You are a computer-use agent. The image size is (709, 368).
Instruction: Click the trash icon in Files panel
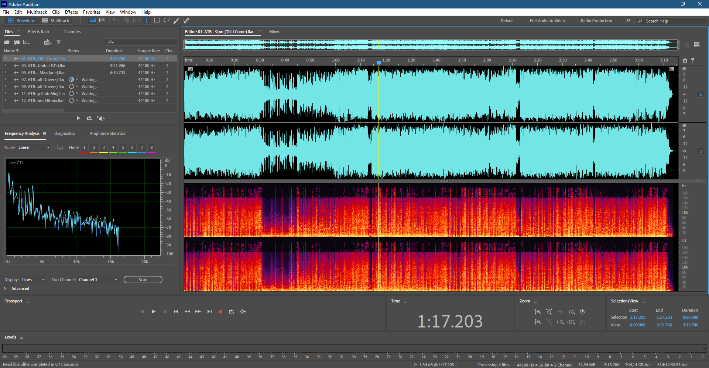tap(58, 42)
